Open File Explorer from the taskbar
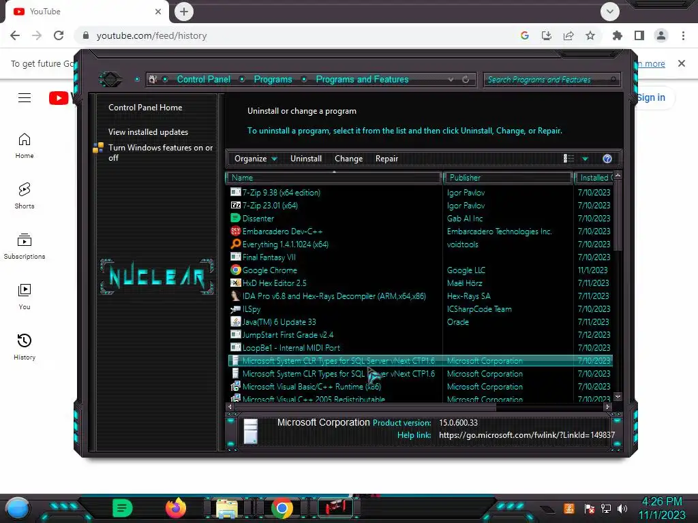The height and width of the screenshot is (523, 698). pos(227,508)
